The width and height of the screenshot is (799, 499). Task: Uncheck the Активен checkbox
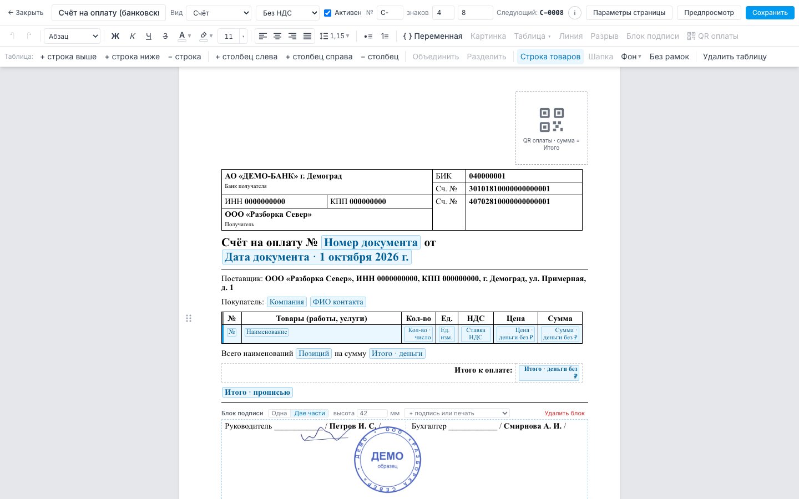[x=327, y=13]
